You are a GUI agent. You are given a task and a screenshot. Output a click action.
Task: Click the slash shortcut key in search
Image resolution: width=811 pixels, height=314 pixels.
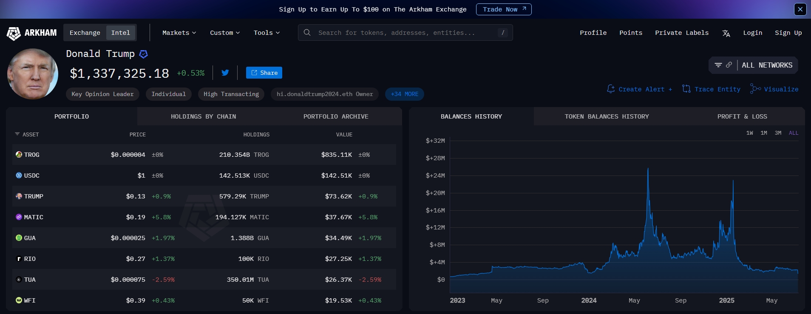coord(503,33)
